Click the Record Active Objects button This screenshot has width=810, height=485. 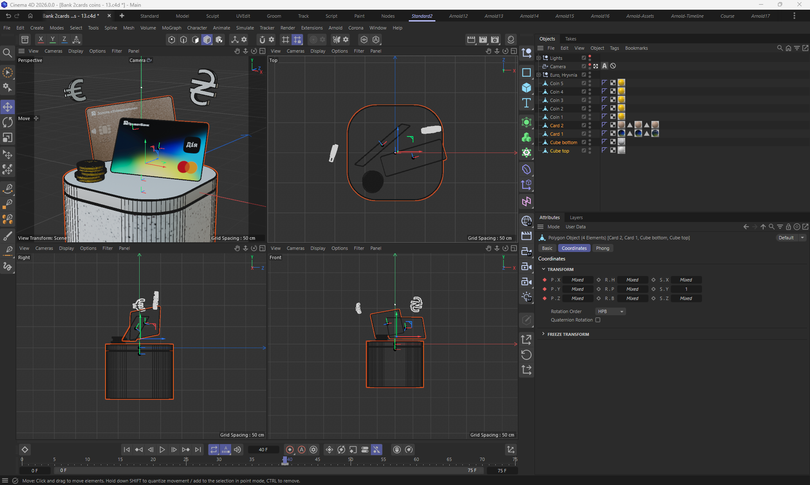[289, 450]
